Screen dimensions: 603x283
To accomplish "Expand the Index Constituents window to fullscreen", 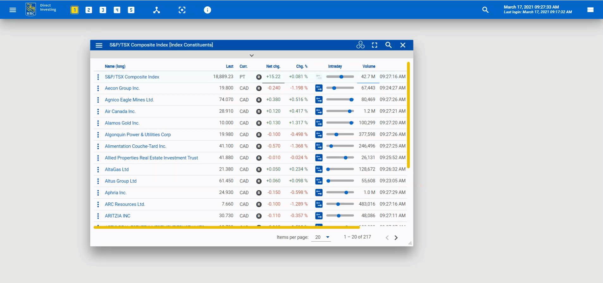I will (x=375, y=45).
